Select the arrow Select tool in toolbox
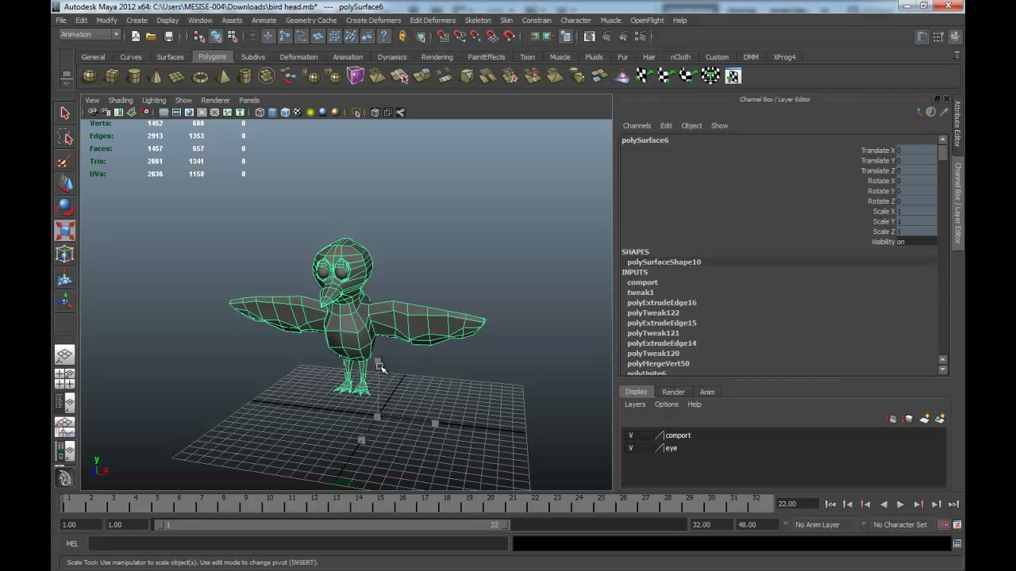Viewport: 1016px width, 571px height. [x=65, y=113]
